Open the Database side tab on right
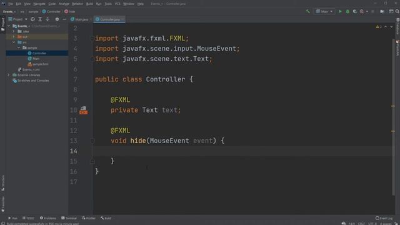Viewport: 400px width, 225px height. 397,26
